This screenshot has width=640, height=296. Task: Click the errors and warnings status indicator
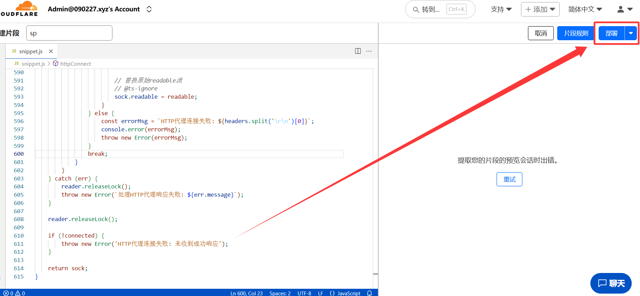click(x=14, y=293)
